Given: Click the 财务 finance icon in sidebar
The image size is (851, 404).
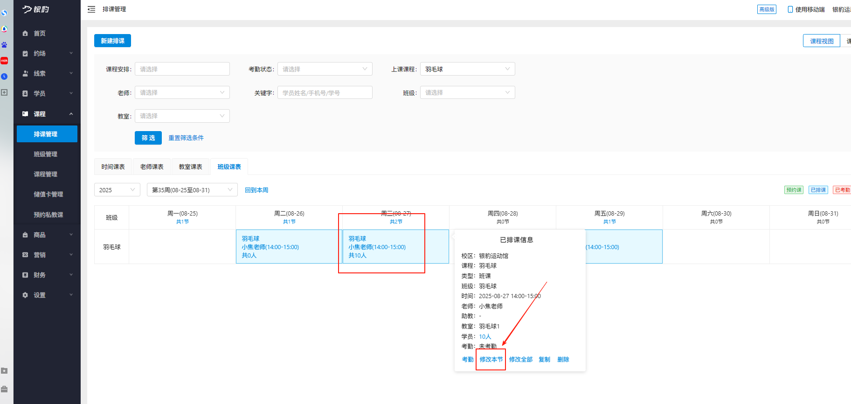Looking at the screenshot, I should [25, 275].
